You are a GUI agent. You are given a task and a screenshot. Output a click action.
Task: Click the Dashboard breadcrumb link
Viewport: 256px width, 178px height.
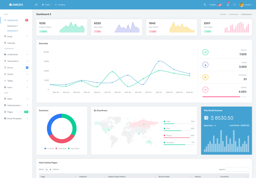(234, 14)
